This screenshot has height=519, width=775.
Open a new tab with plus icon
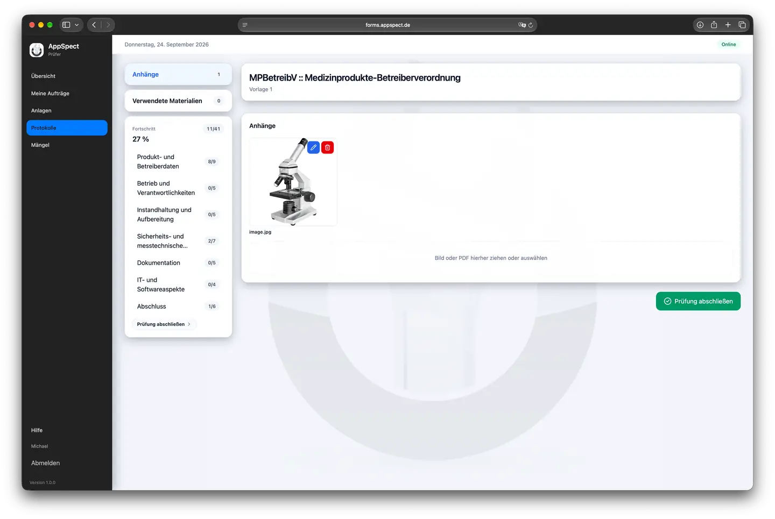click(728, 25)
